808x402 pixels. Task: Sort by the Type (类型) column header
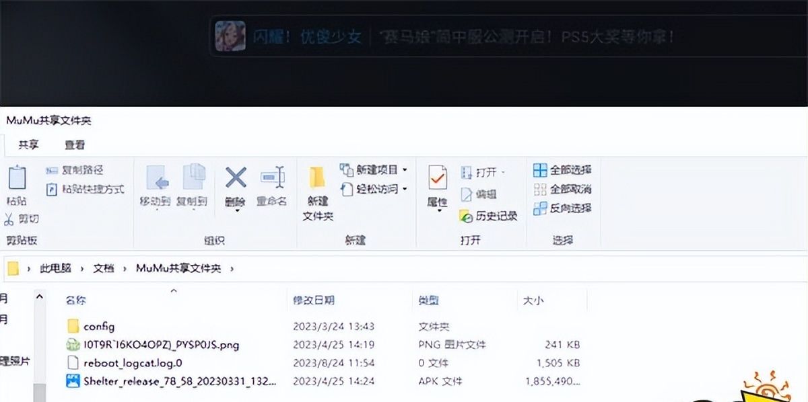[x=429, y=300]
